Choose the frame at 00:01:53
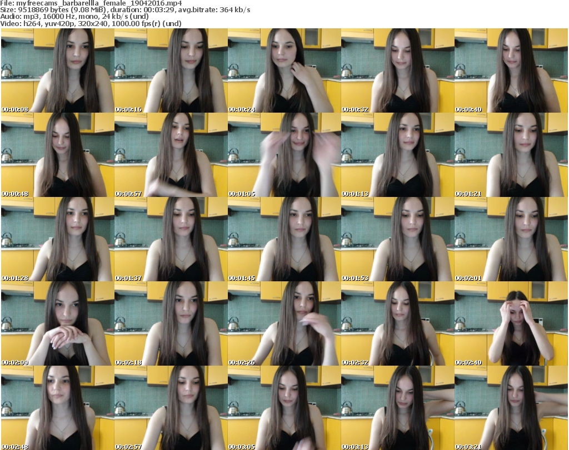Image resolution: width=569 pixels, height=450 pixels. 398,239
